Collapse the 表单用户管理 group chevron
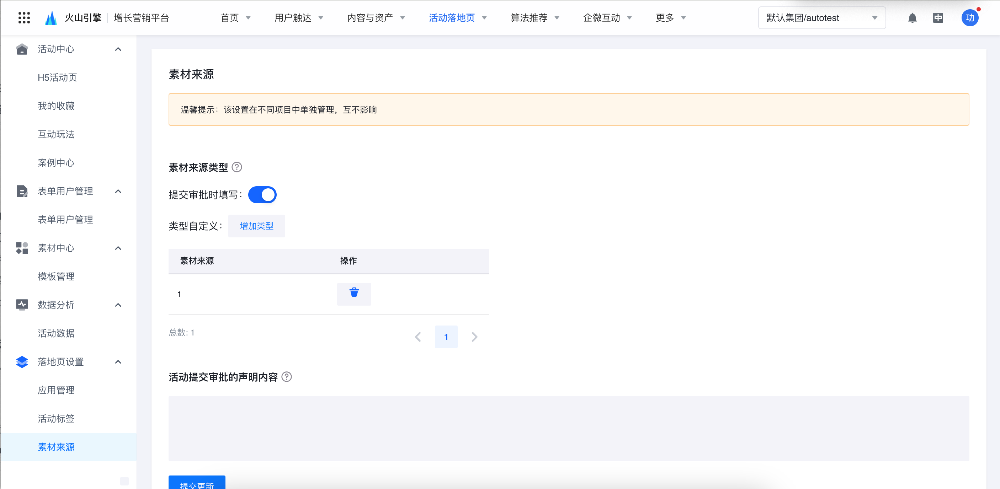Viewport: 1000px width, 489px height. [x=118, y=191]
